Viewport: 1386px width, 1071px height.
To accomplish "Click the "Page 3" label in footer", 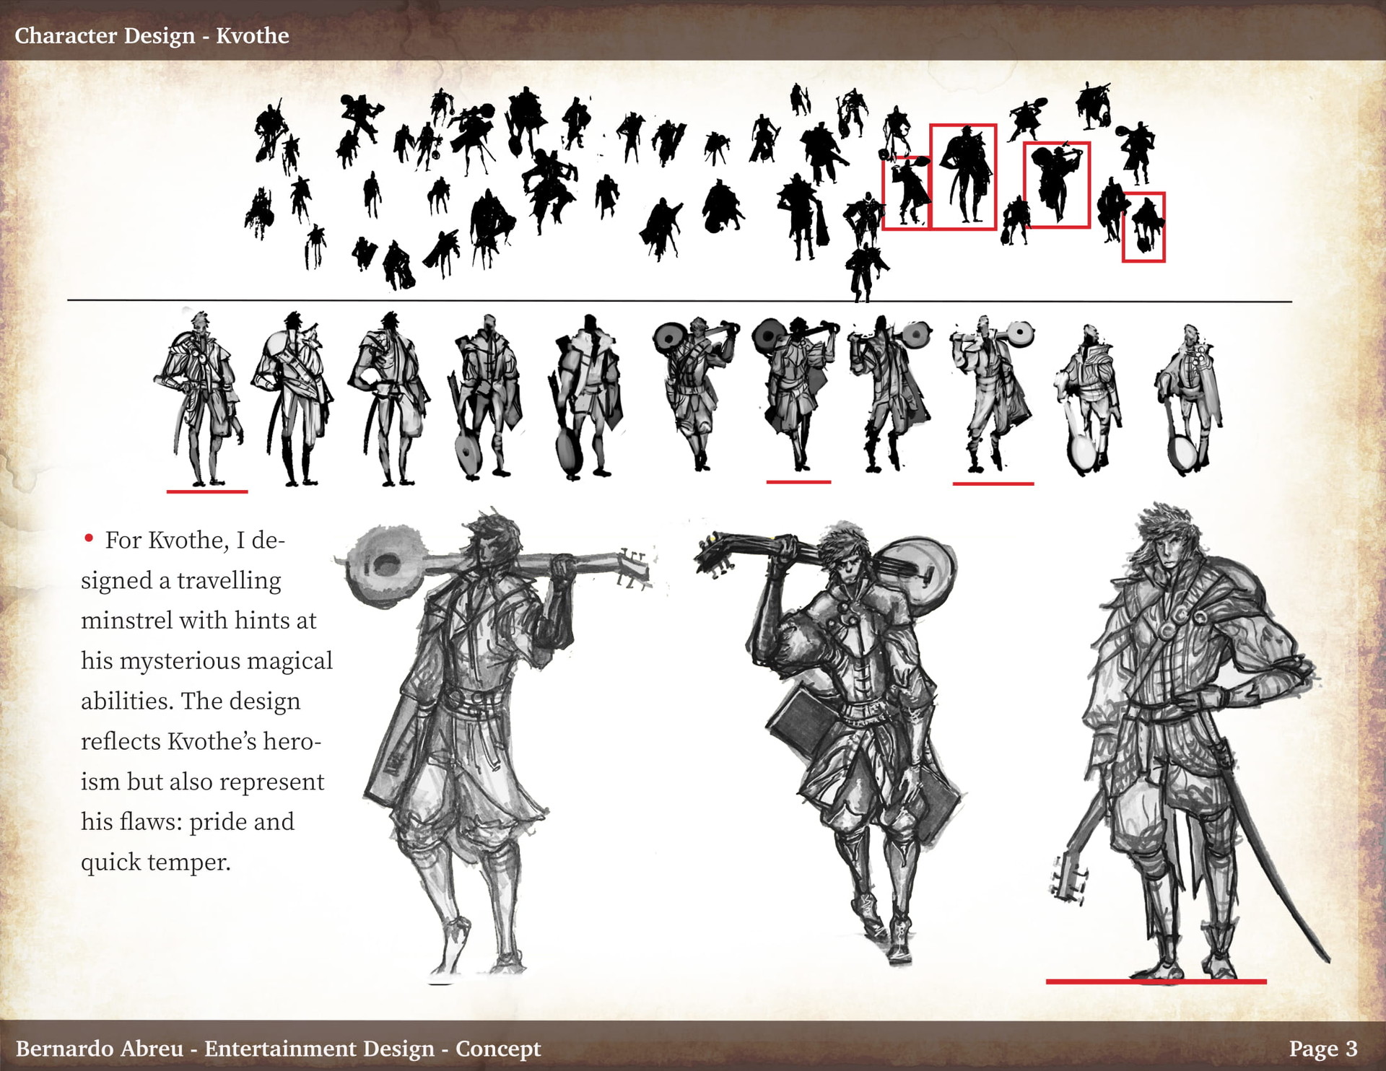I will [x=1323, y=1048].
